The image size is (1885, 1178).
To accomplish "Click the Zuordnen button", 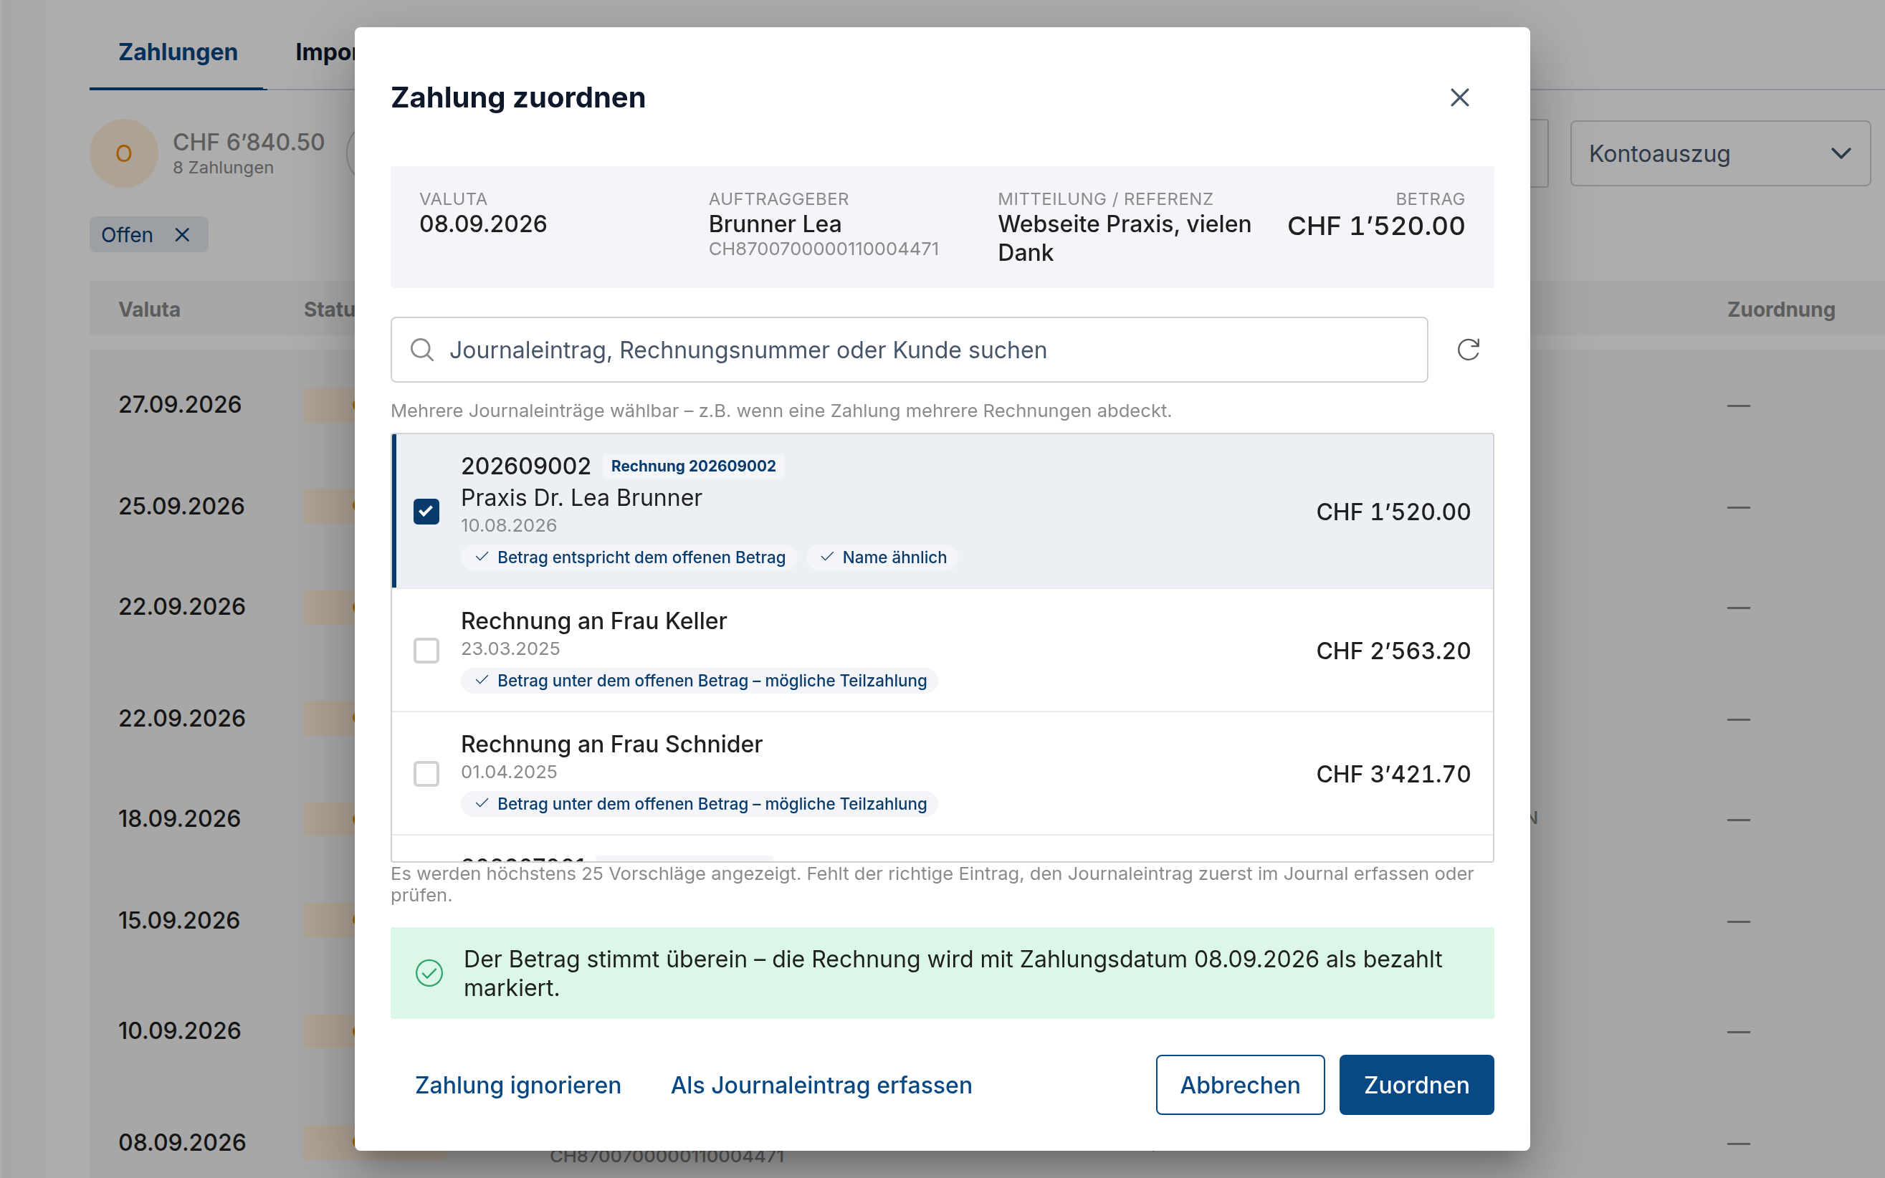I will [x=1416, y=1085].
